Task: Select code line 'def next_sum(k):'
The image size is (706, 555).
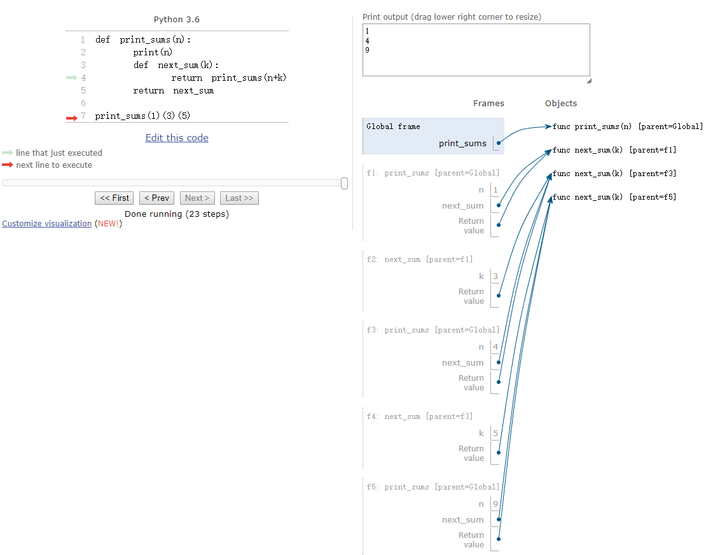Action: click(x=176, y=65)
